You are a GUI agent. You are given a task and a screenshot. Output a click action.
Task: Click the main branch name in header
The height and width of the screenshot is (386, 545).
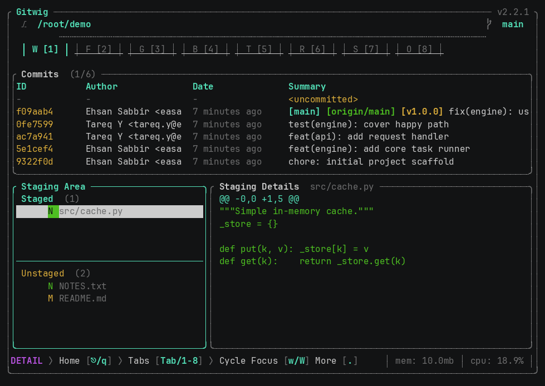pyautogui.click(x=513, y=24)
